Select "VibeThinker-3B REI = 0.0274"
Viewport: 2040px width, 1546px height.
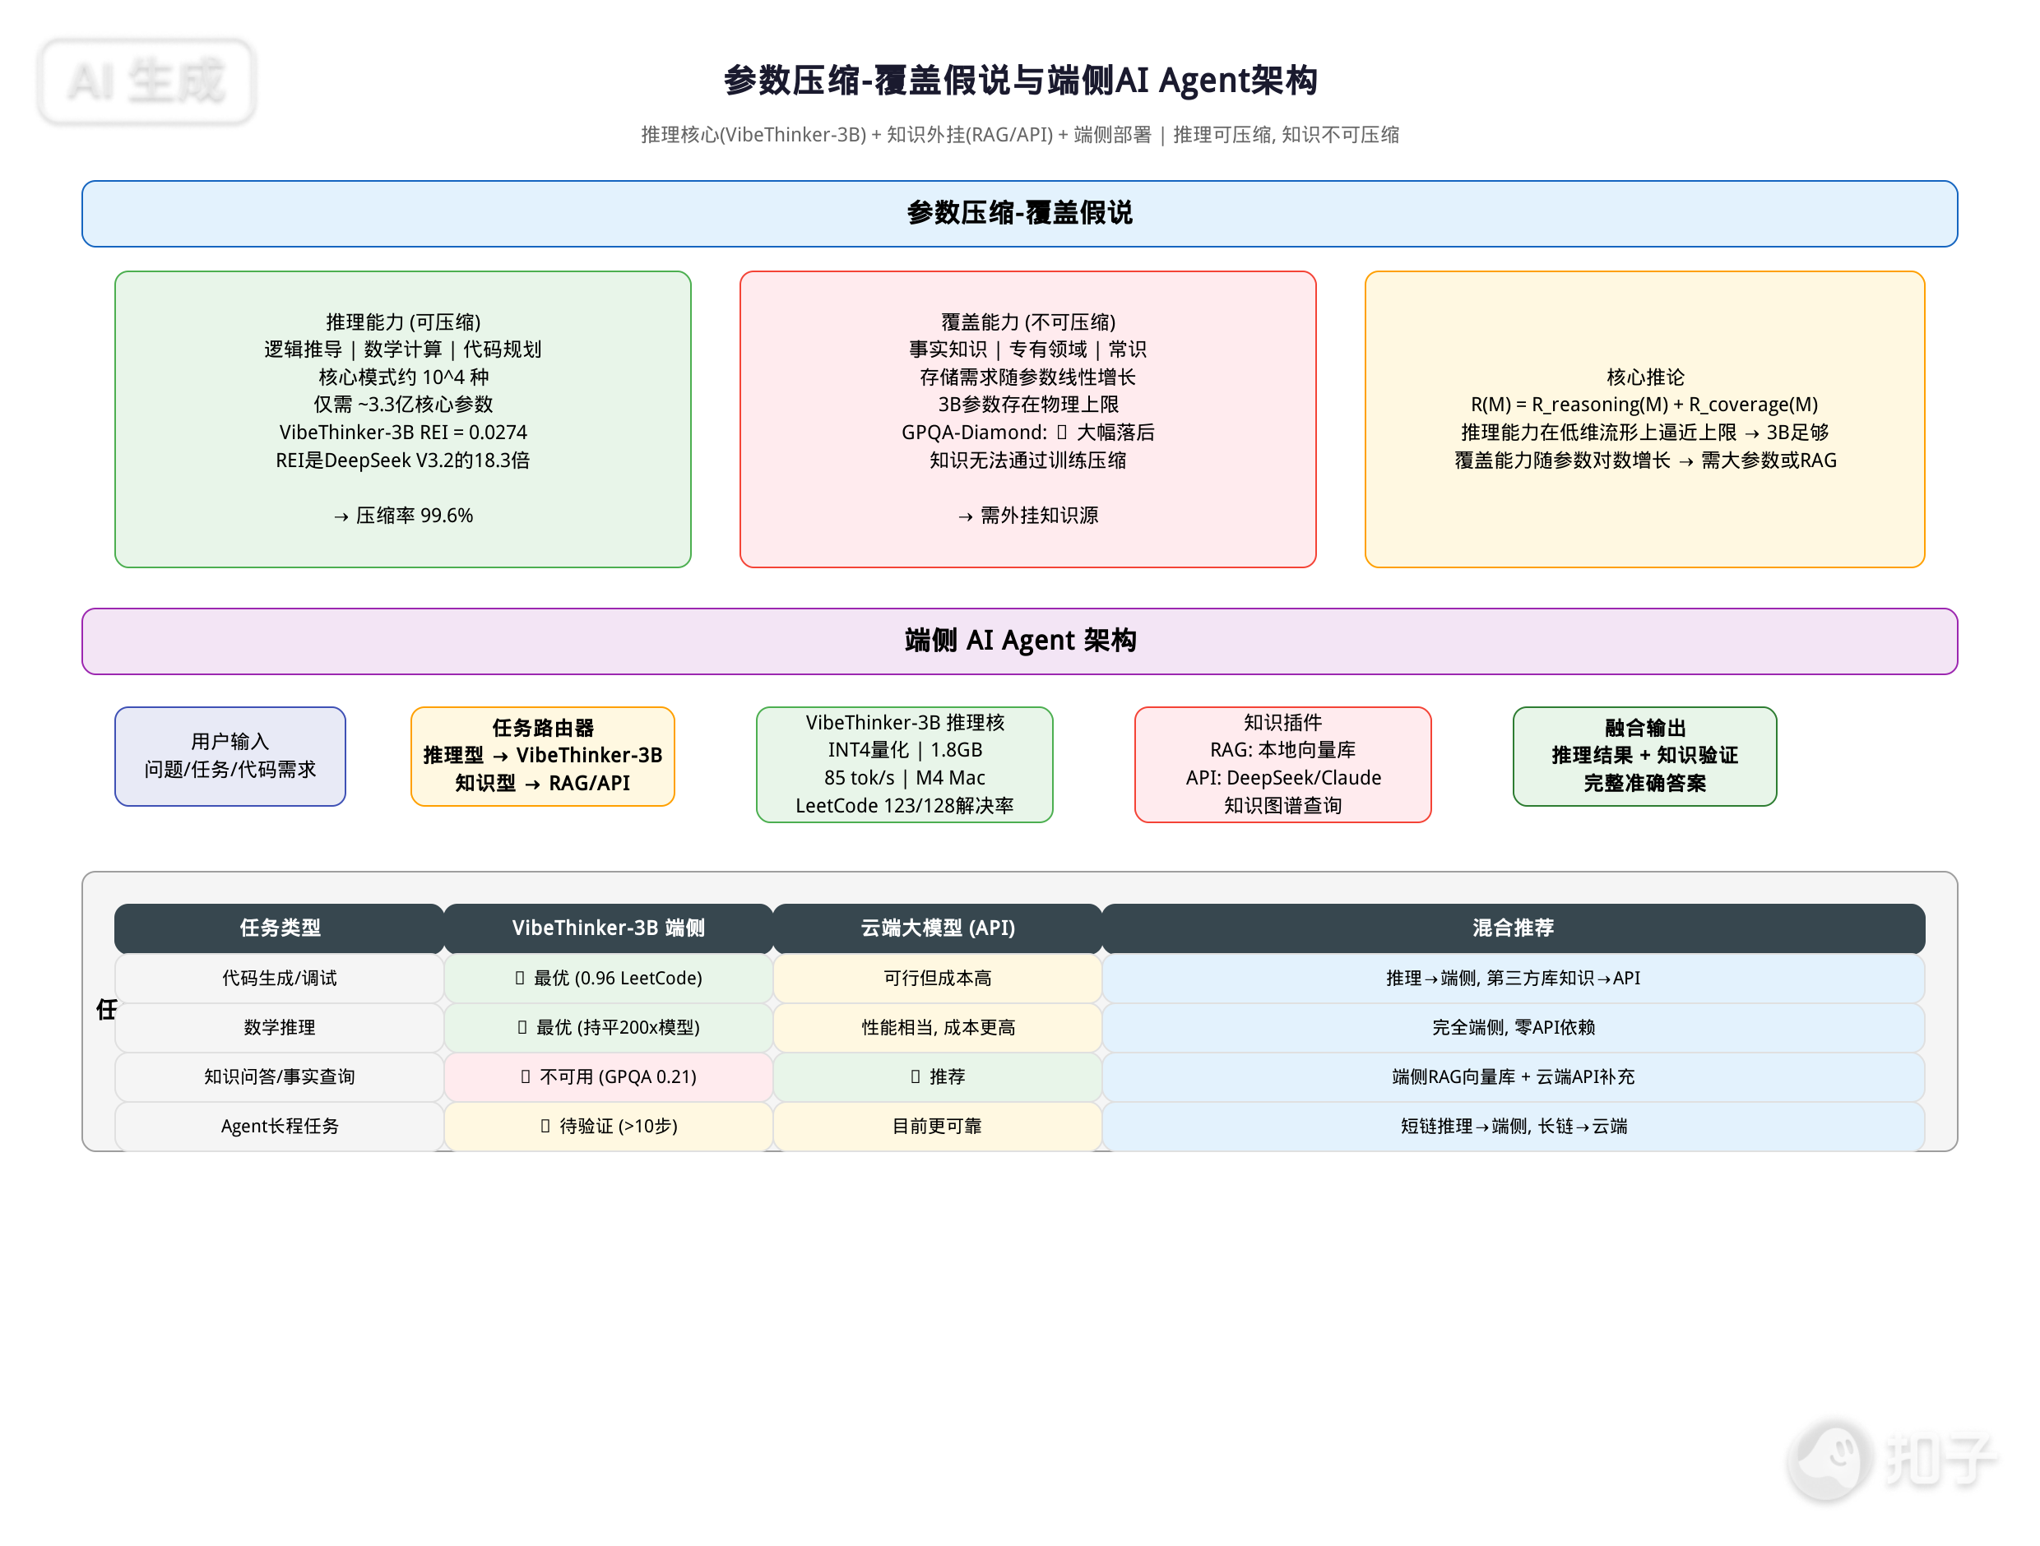(403, 433)
